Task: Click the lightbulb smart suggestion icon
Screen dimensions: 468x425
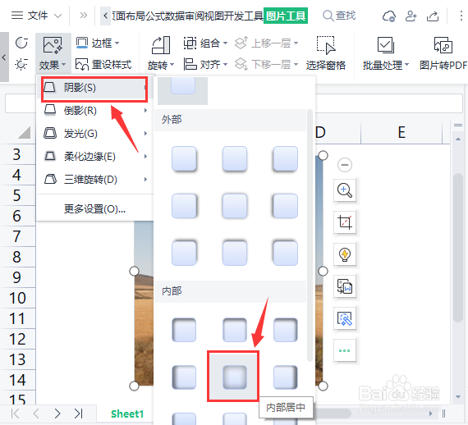Action: 345,254
